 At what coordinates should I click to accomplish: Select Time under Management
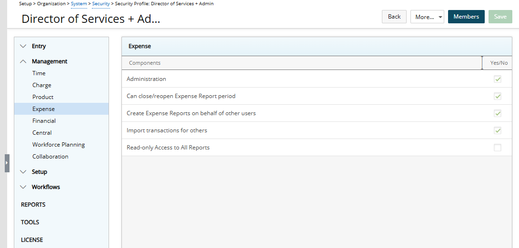tap(39, 73)
